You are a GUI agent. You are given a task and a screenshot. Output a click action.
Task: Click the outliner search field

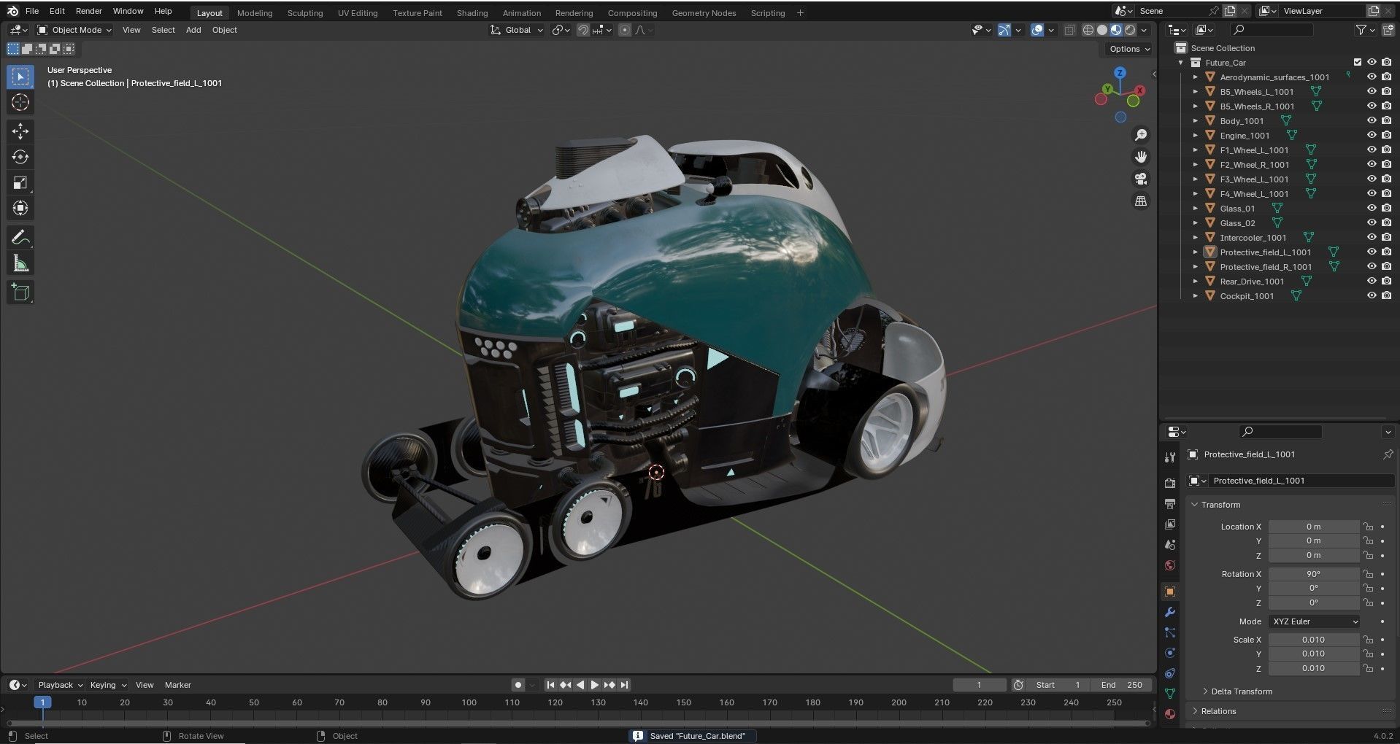tap(1271, 30)
